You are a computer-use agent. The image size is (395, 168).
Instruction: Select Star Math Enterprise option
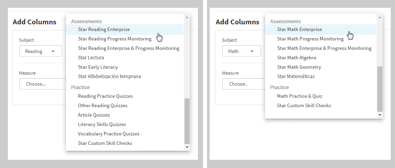(x=321, y=29)
